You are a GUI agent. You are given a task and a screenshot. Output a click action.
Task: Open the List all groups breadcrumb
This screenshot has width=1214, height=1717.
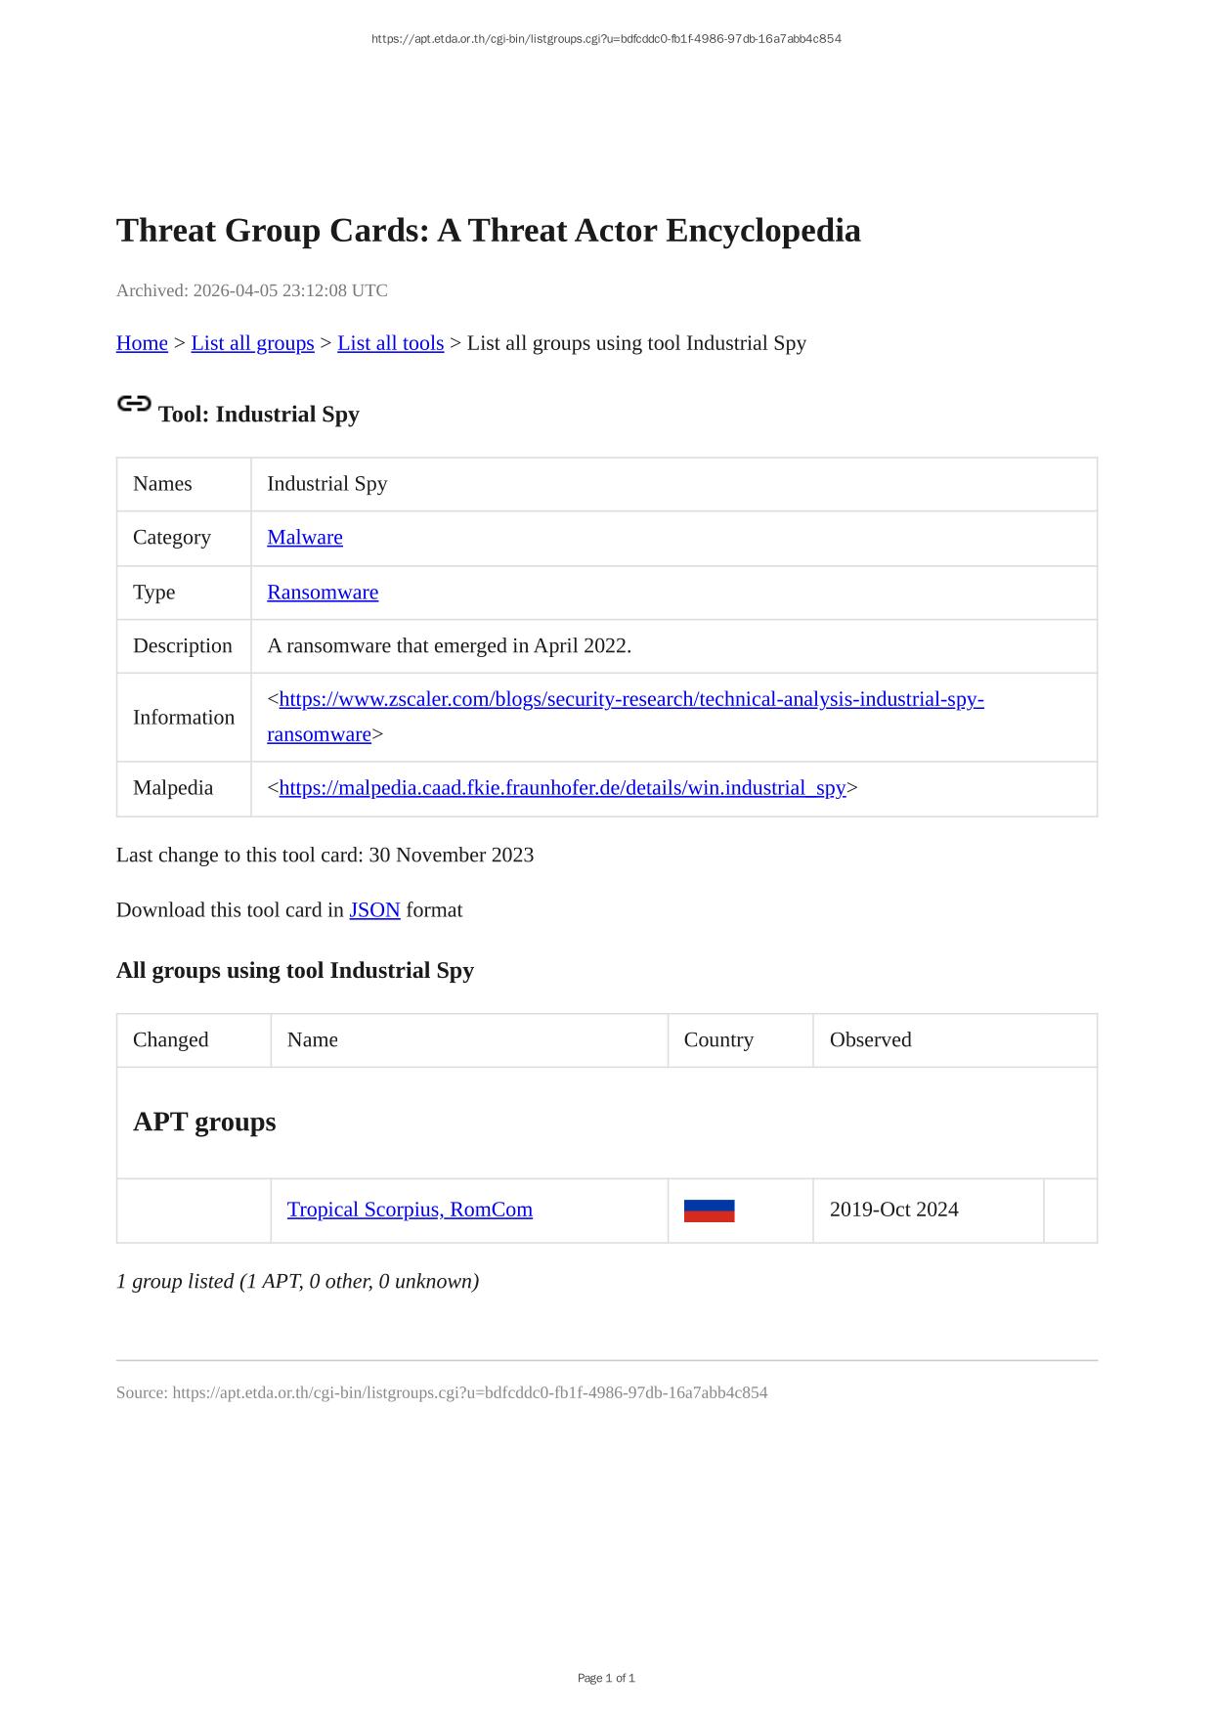pyautogui.click(x=252, y=343)
